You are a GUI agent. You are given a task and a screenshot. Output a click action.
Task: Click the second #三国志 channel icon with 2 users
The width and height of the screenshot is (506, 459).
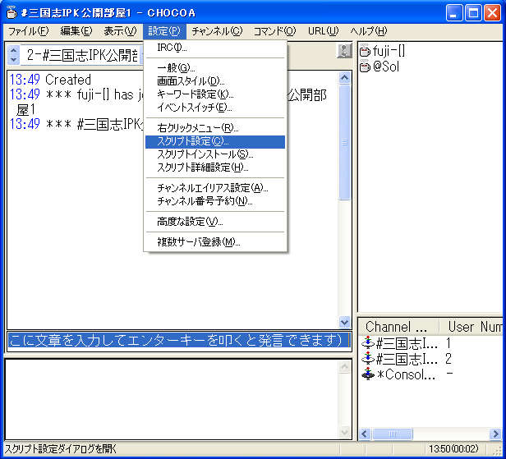click(x=367, y=359)
